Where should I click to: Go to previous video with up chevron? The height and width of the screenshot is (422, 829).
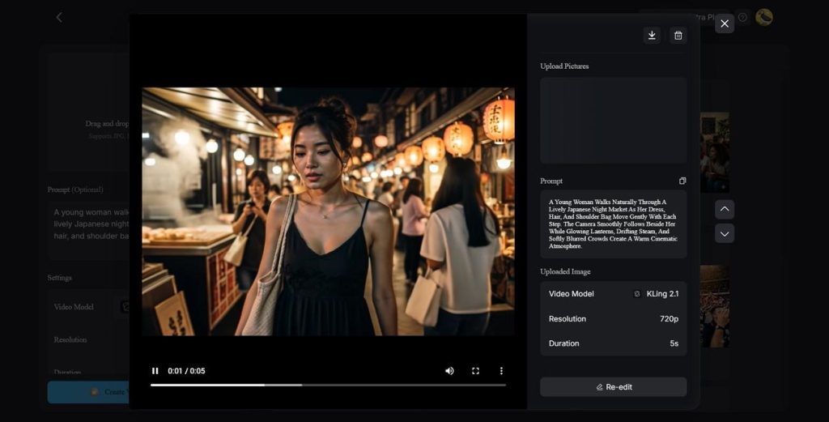tap(725, 210)
